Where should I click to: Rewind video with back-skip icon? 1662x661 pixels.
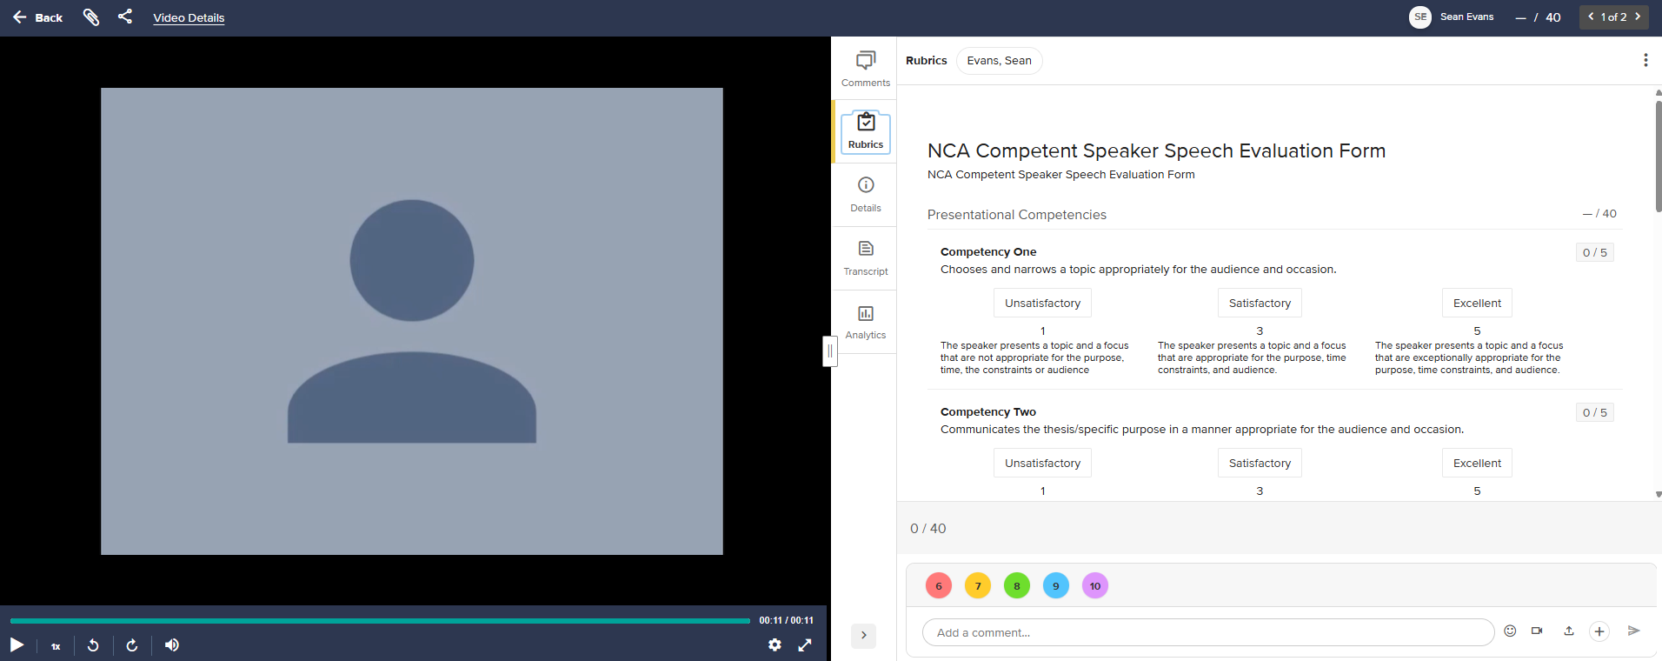click(93, 644)
